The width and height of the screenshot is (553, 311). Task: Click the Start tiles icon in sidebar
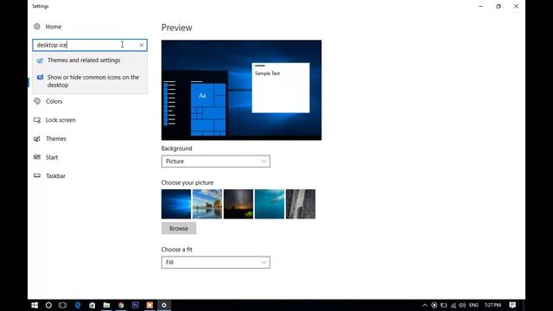[x=37, y=157]
